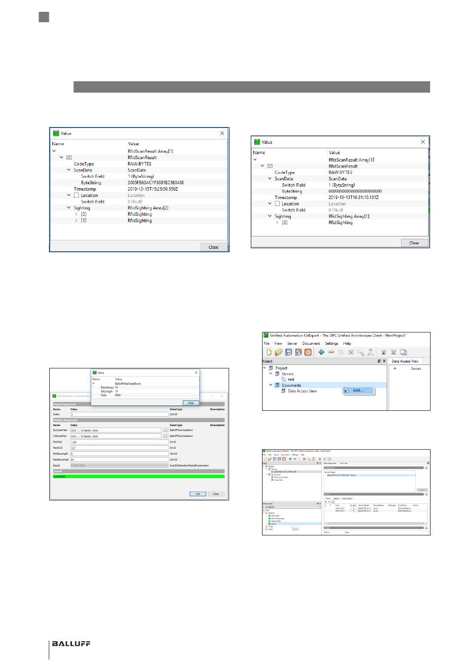Click '...' button next to TidDataFilter
The image size is (468, 662).
[x=166, y=436]
